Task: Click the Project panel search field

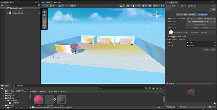Action: click(122, 89)
